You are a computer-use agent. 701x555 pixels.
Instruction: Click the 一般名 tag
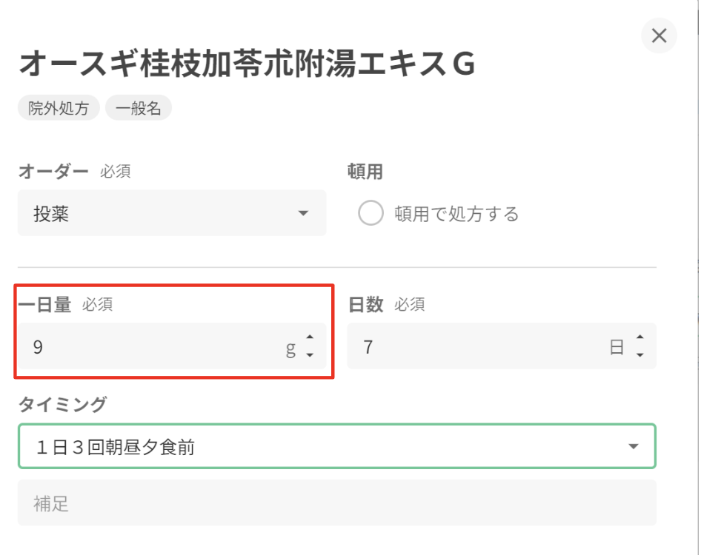pos(139,108)
